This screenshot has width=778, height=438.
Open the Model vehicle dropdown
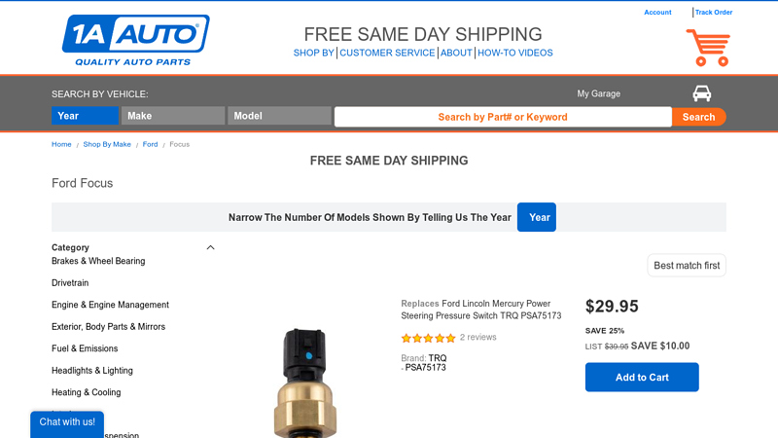[x=279, y=116]
